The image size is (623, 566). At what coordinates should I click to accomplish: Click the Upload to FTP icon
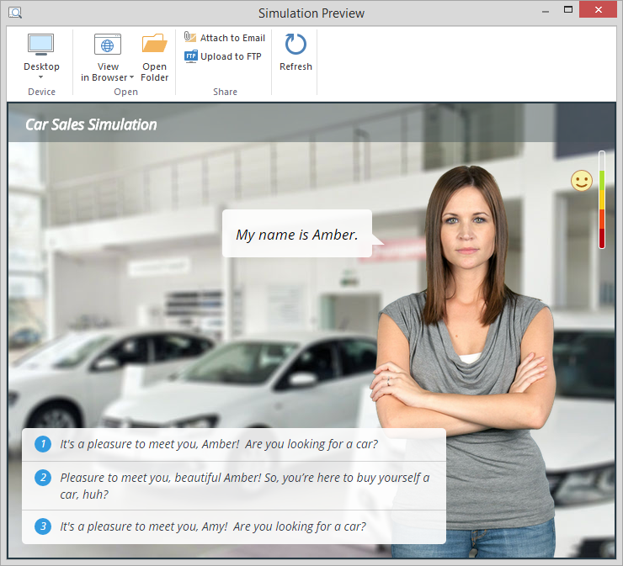point(191,56)
